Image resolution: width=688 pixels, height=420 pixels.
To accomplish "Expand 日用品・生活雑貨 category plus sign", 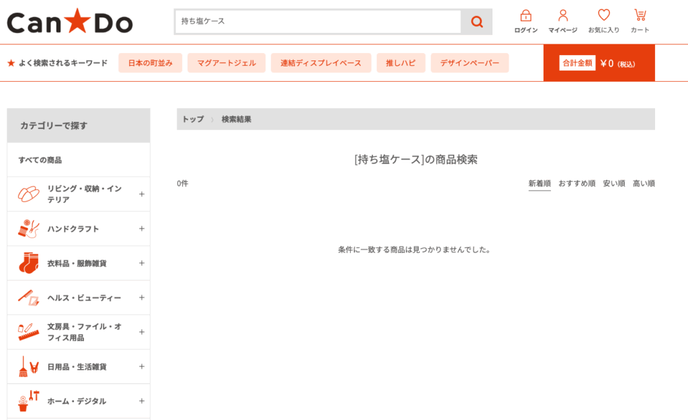I will 142,366.
